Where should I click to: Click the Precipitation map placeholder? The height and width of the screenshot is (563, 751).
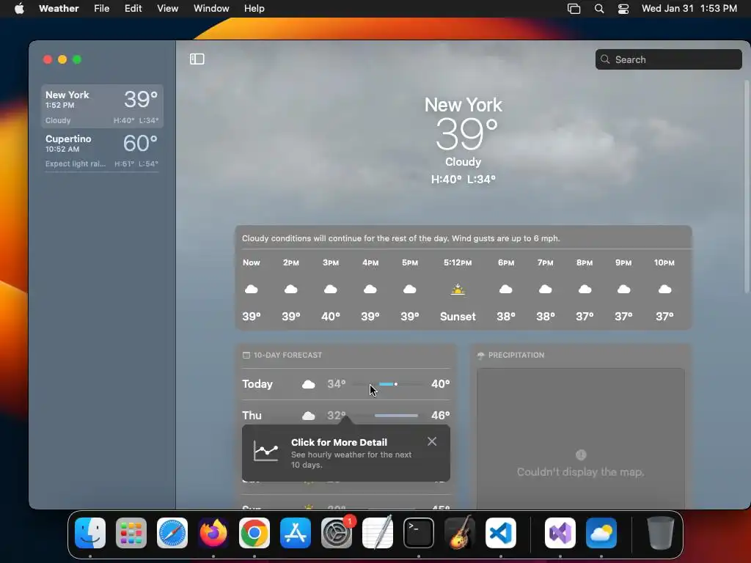[581, 438]
